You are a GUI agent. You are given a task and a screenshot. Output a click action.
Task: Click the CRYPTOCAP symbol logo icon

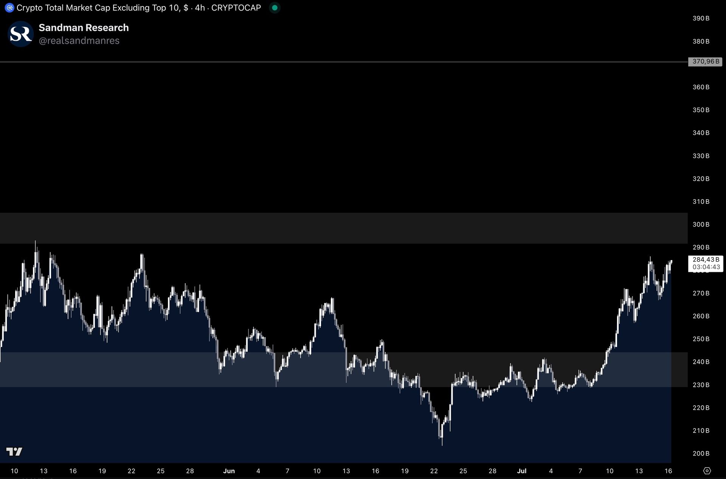point(9,8)
